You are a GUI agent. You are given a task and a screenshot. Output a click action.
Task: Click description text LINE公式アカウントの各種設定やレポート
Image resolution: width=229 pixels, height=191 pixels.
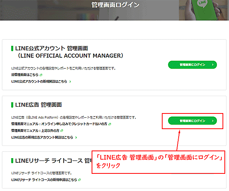tap(63, 68)
